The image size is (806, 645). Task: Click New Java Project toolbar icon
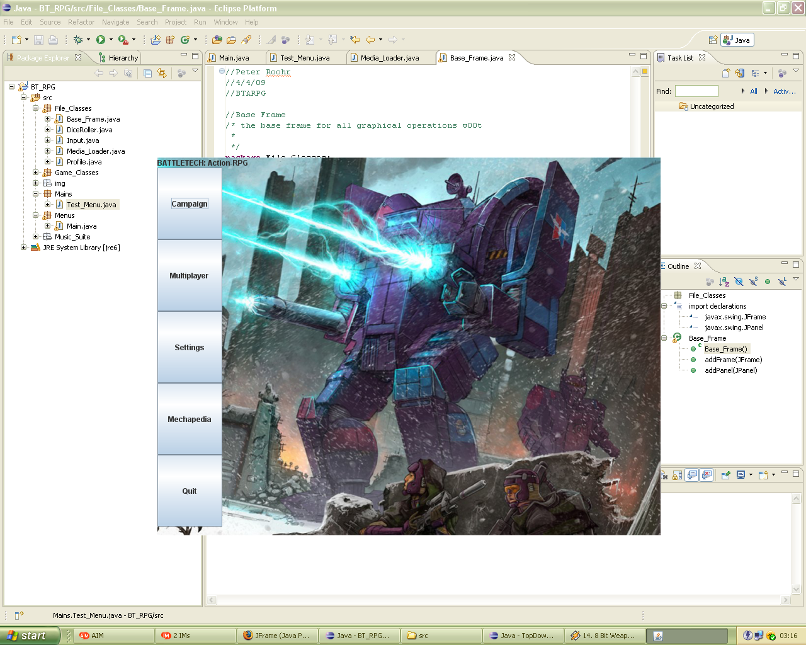(x=156, y=40)
